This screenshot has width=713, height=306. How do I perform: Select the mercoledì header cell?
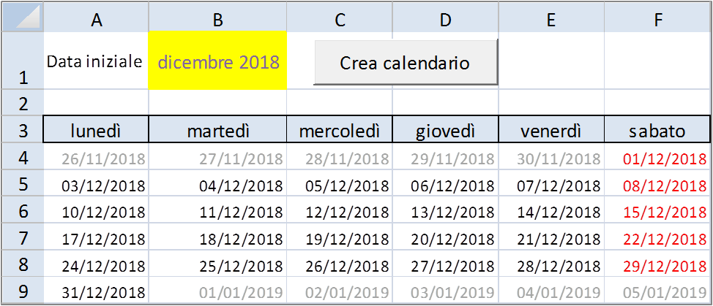coord(340,131)
